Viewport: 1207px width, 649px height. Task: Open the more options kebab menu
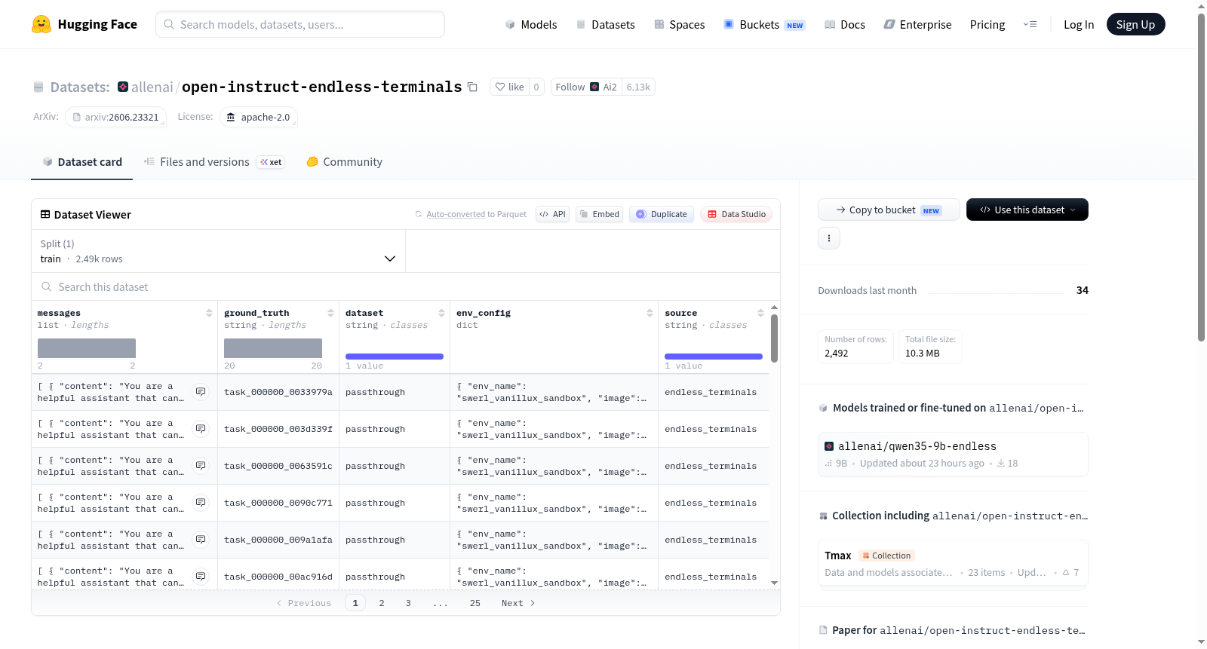click(829, 238)
